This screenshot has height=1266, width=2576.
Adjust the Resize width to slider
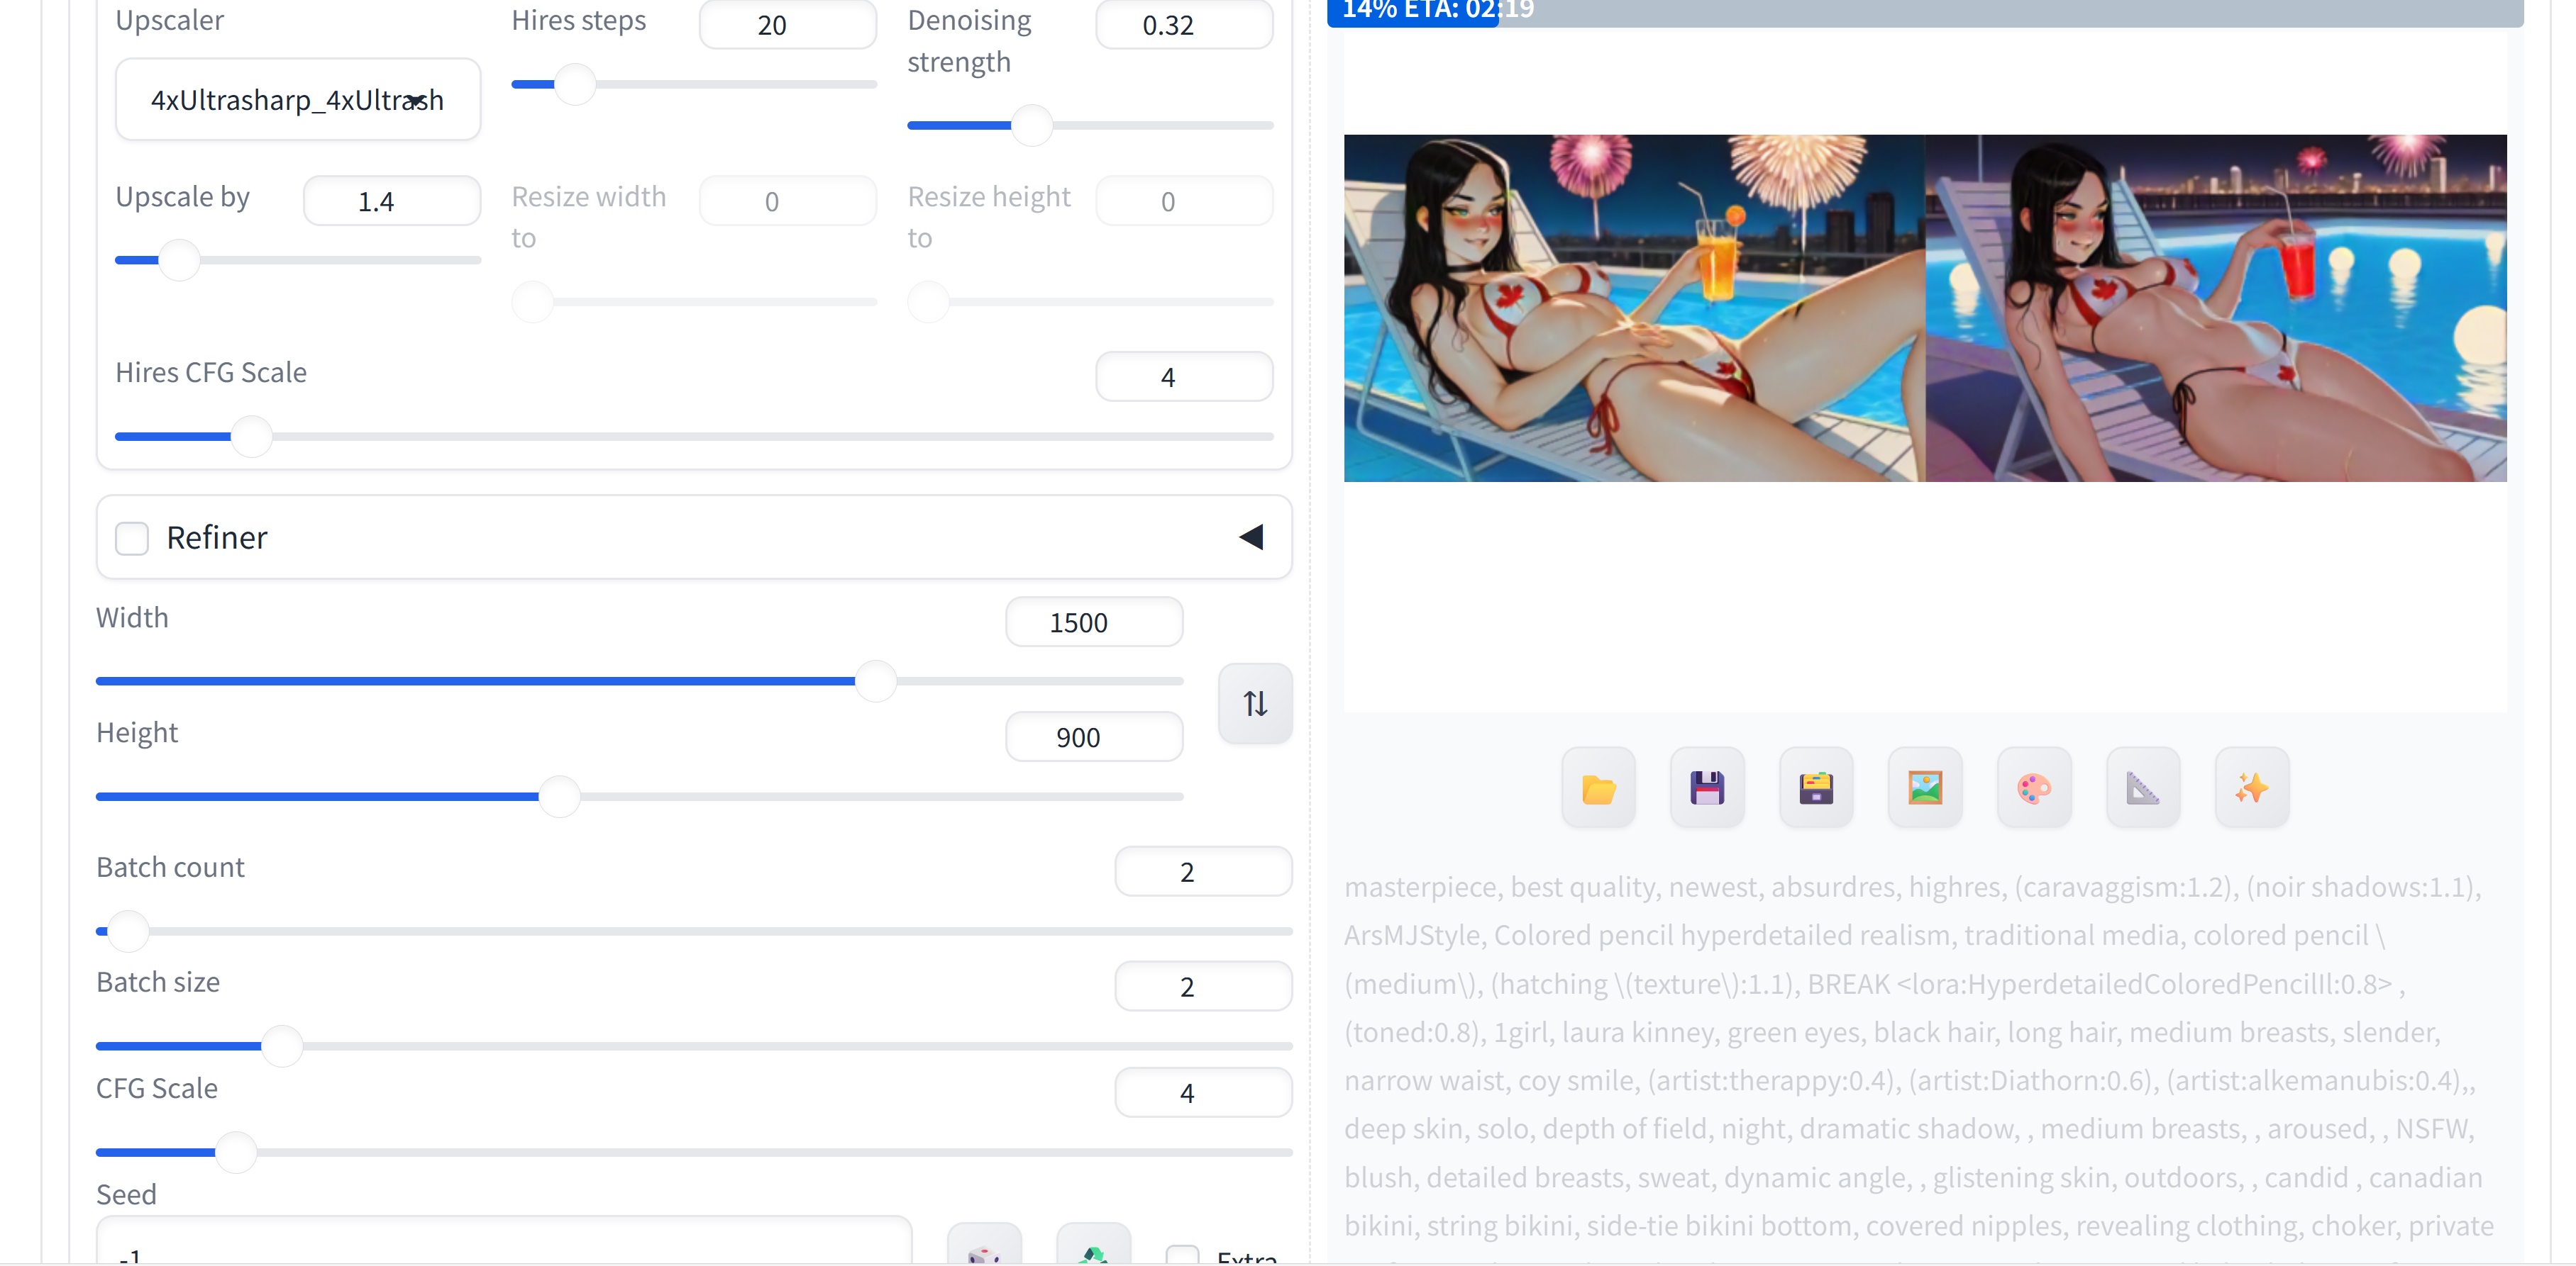coord(694,301)
